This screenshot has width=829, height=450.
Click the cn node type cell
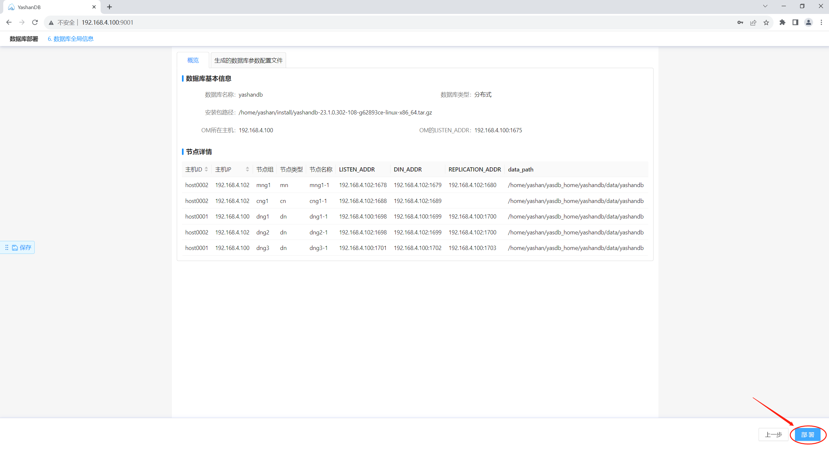point(283,201)
